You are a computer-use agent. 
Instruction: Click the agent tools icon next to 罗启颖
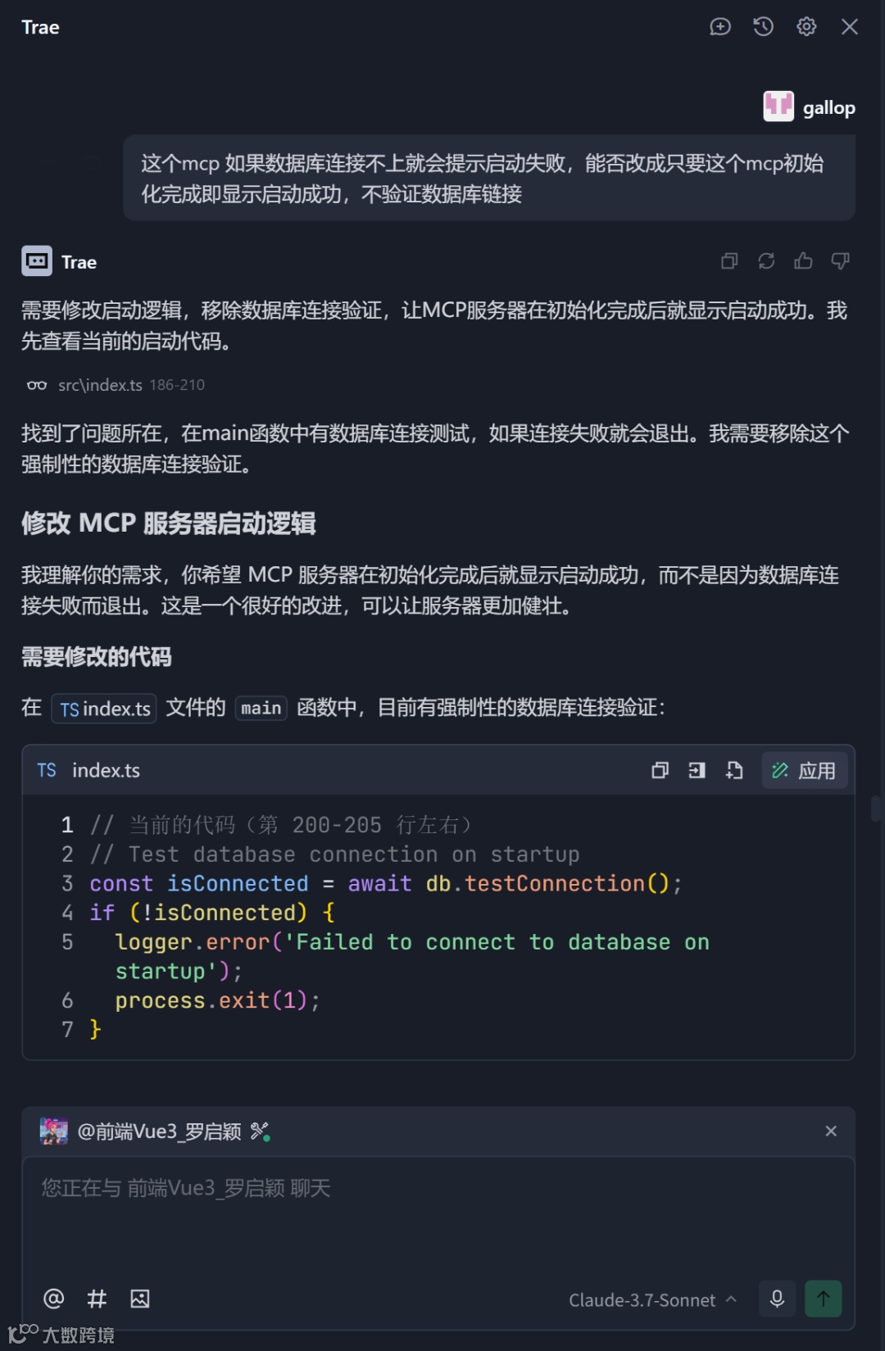[260, 1131]
